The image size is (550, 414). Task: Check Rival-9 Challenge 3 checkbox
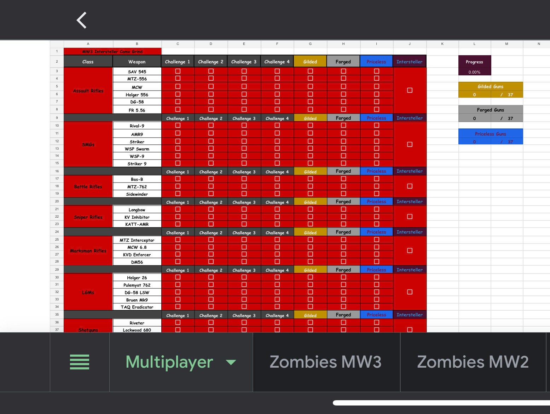(244, 125)
